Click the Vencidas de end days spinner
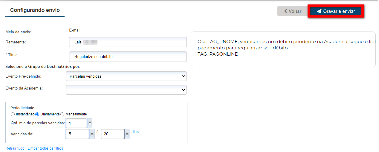Viewport: 379px width, 152px height. coord(127,134)
